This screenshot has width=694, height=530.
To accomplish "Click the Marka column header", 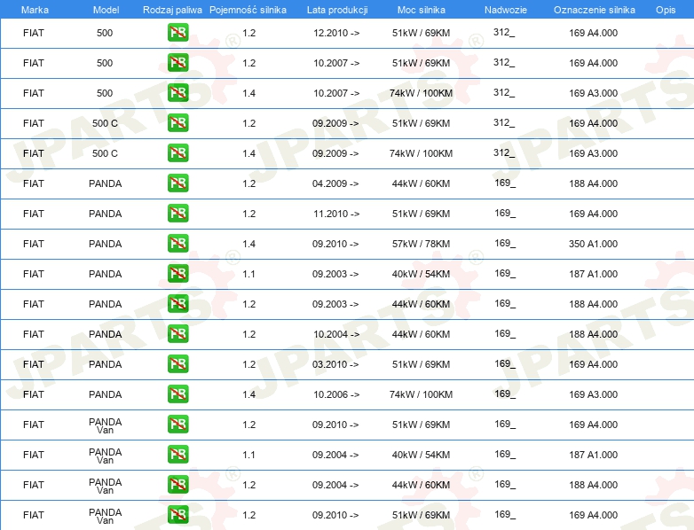I will point(35,10).
